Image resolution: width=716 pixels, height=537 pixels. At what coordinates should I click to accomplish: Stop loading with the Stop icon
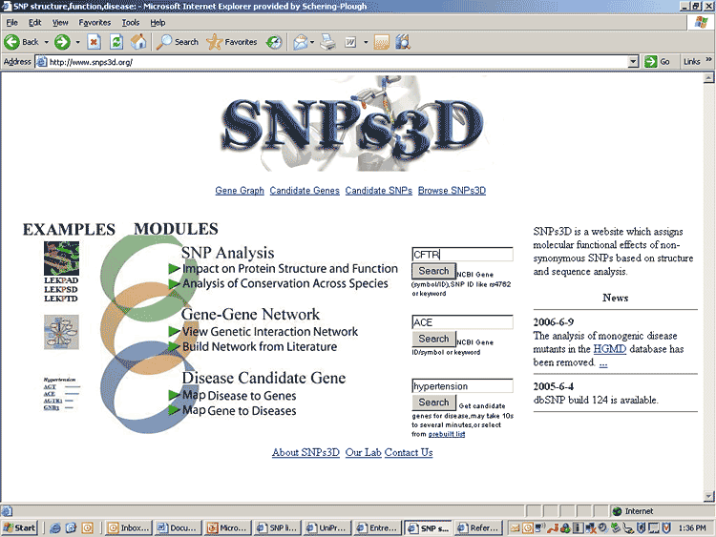coord(95,42)
